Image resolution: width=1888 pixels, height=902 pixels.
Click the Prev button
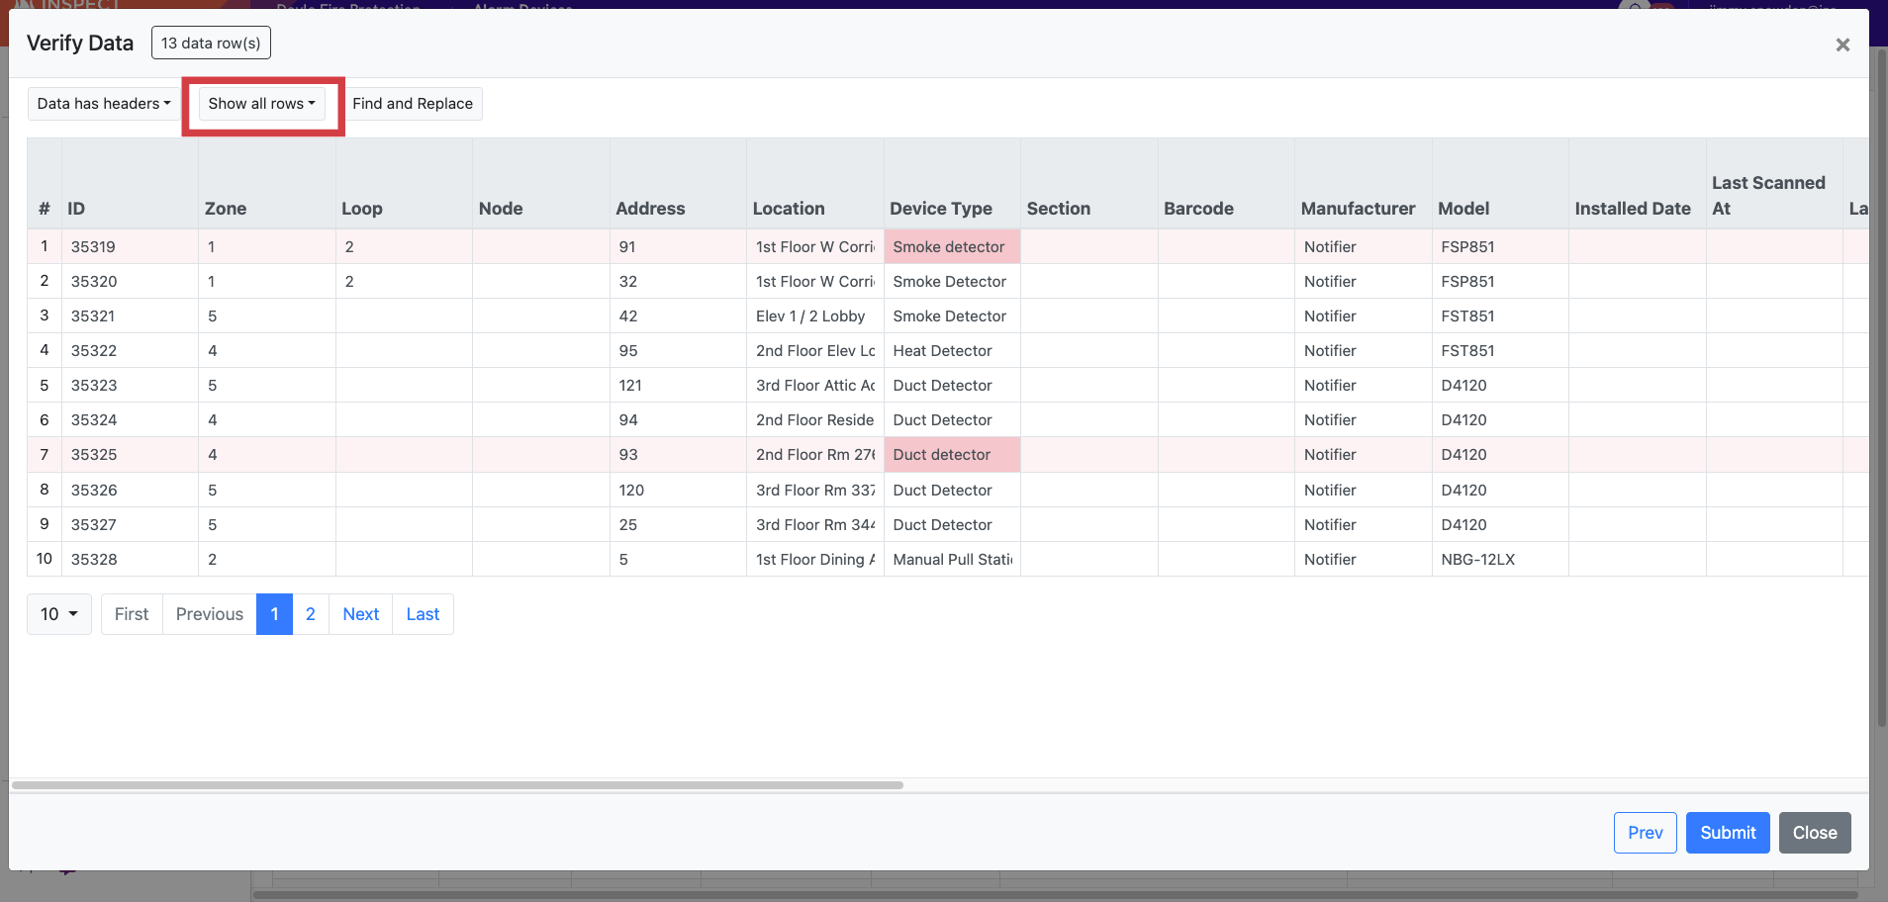pos(1646,833)
